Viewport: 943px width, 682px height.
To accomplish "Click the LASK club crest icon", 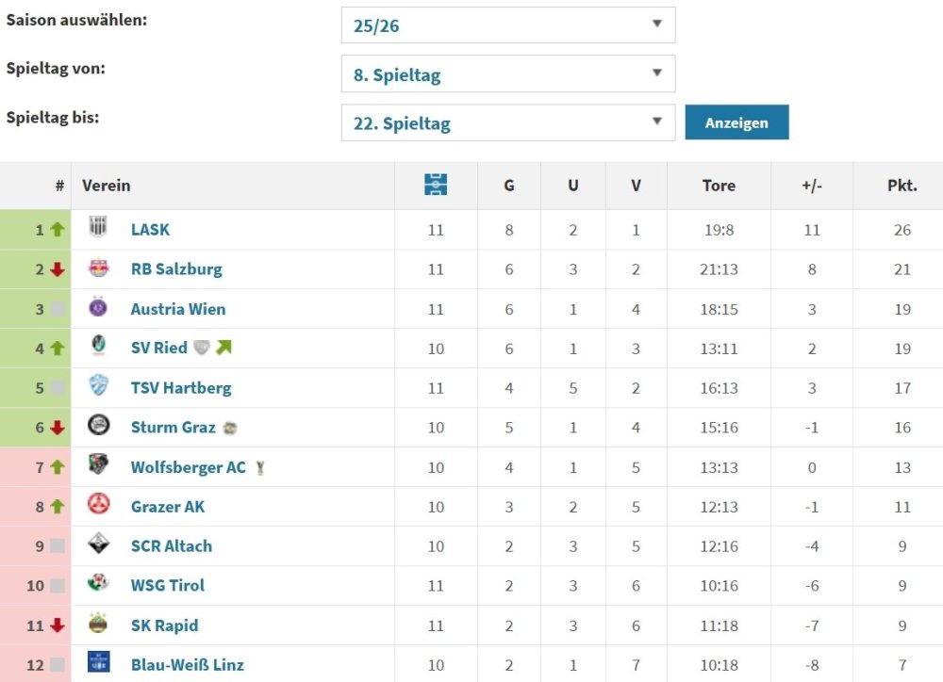I will coord(98,228).
